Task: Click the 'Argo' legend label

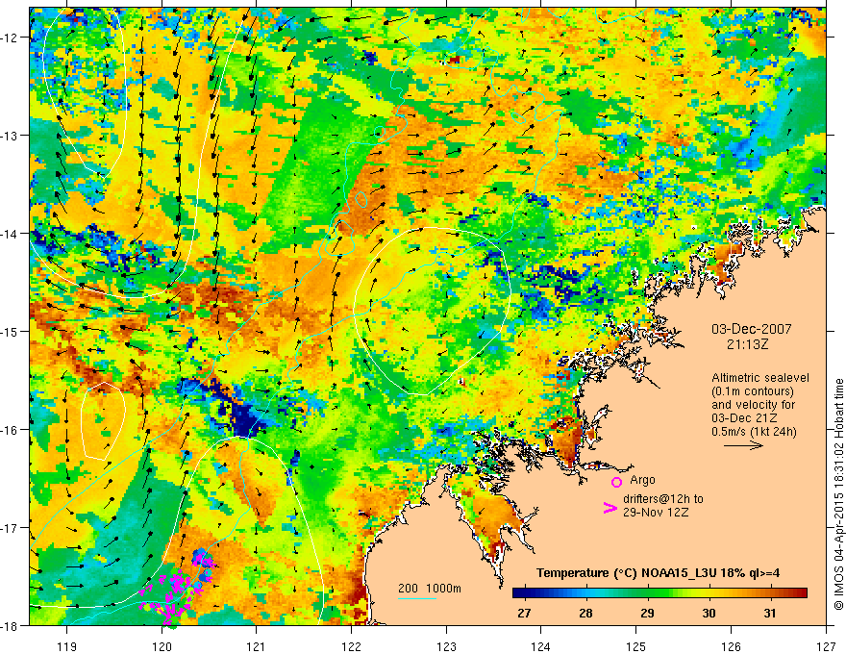Action: click(x=642, y=480)
